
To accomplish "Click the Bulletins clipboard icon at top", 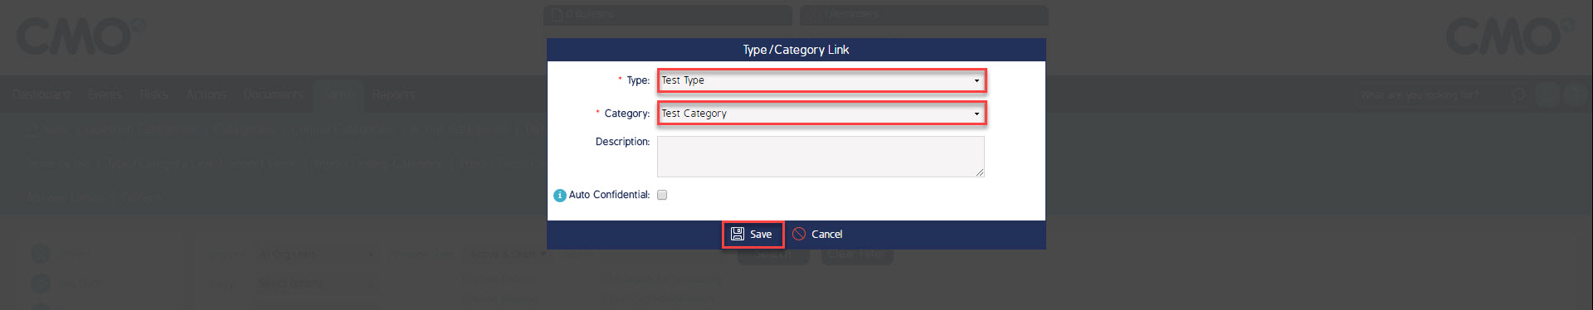I will click(x=558, y=15).
